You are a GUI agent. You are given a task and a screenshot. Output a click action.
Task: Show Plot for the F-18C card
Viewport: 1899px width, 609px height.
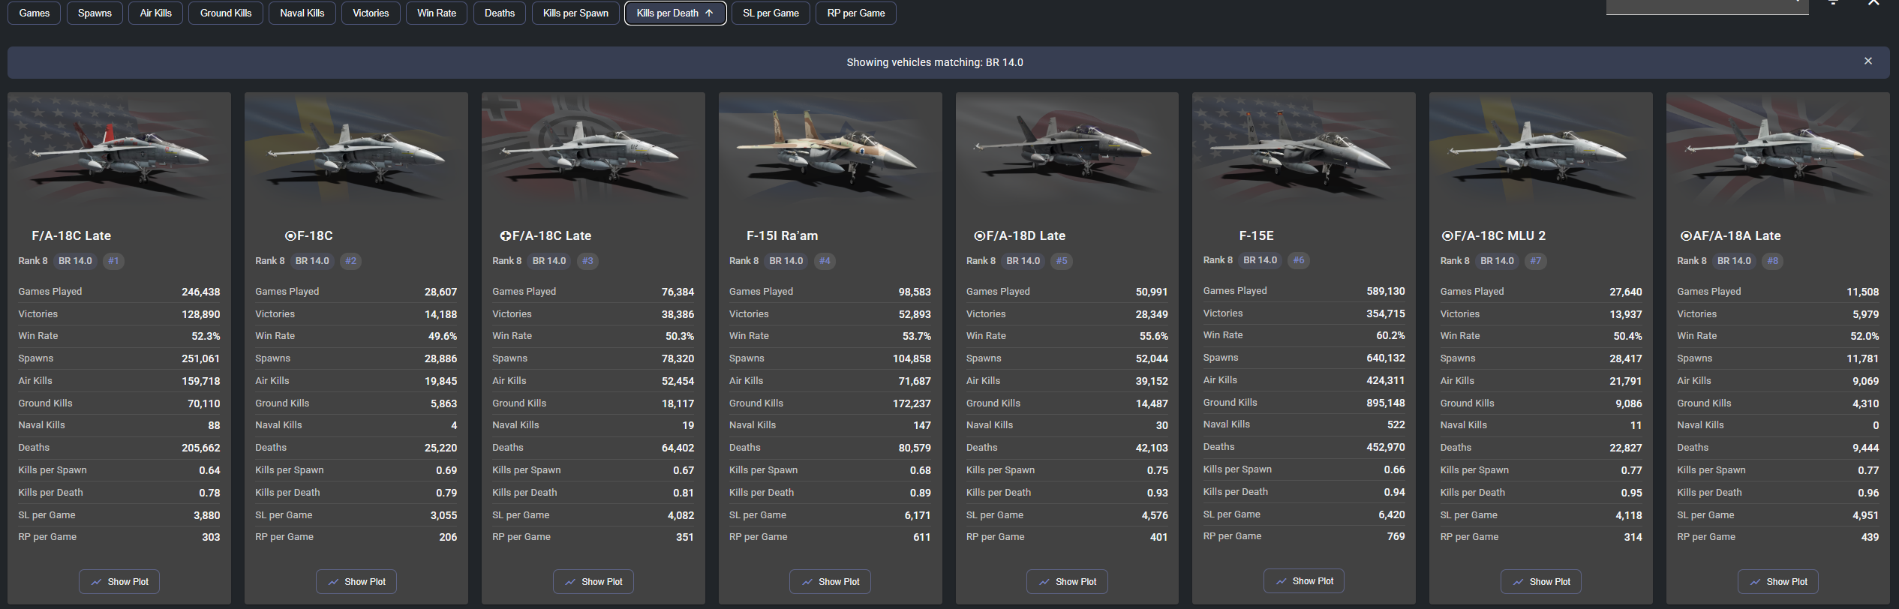click(x=356, y=582)
